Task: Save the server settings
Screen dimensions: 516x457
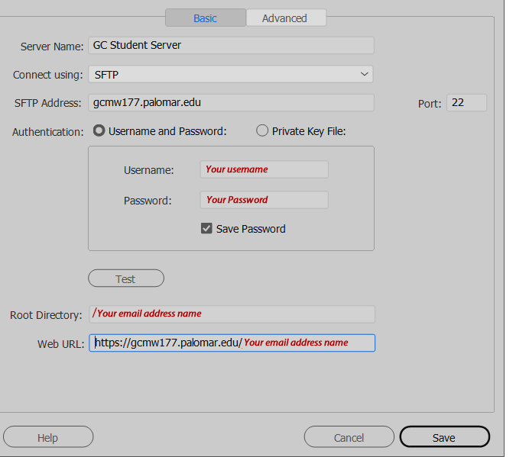Action: pos(445,437)
